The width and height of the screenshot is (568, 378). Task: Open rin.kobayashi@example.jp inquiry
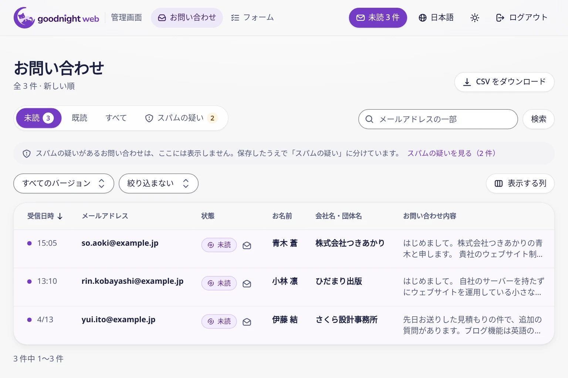point(132,281)
